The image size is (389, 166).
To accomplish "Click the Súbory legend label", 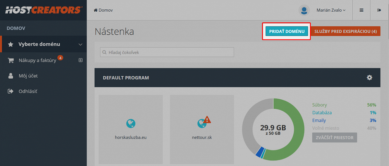I will [x=320, y=105].
